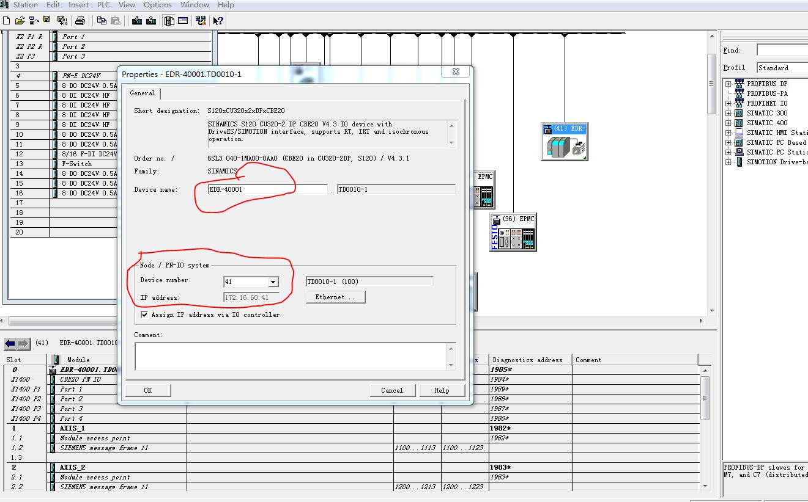Open the Options menu
The image size is (808, 502).
click(158, 5)
